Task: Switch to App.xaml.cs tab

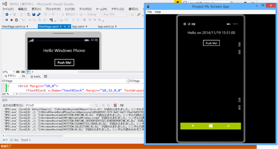Action: [x=106, y=27]
